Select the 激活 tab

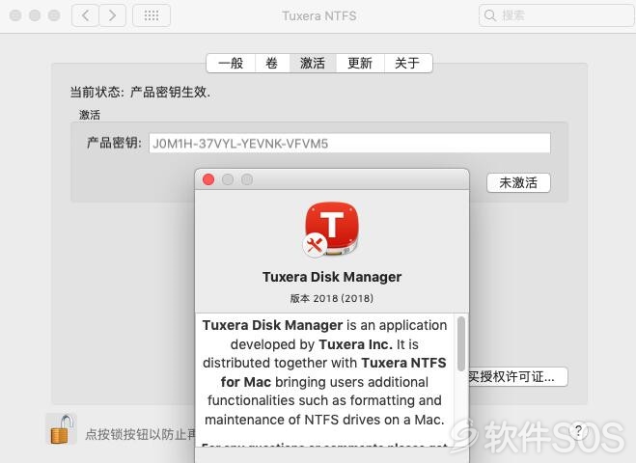(313, 64)
